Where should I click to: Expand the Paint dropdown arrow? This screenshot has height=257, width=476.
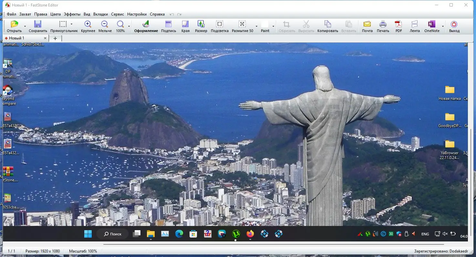[x=273, y=26]
